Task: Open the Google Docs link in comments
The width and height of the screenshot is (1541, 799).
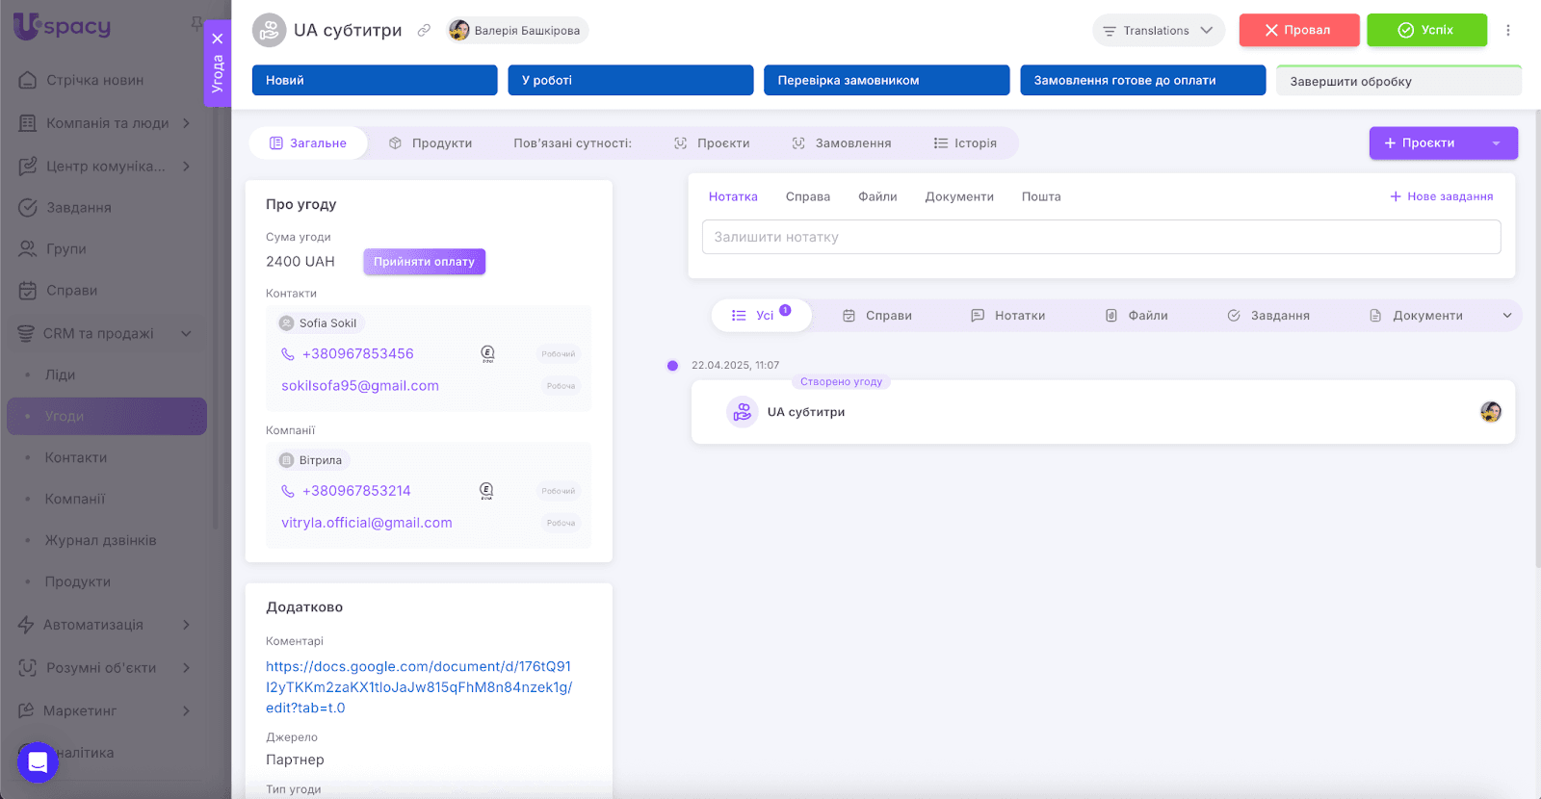Action: click(418, 687)
